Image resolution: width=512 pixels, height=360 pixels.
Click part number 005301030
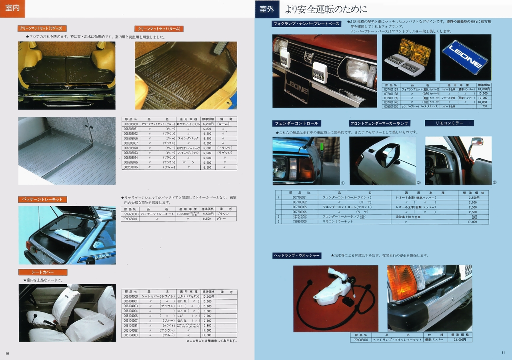[391, 107]
